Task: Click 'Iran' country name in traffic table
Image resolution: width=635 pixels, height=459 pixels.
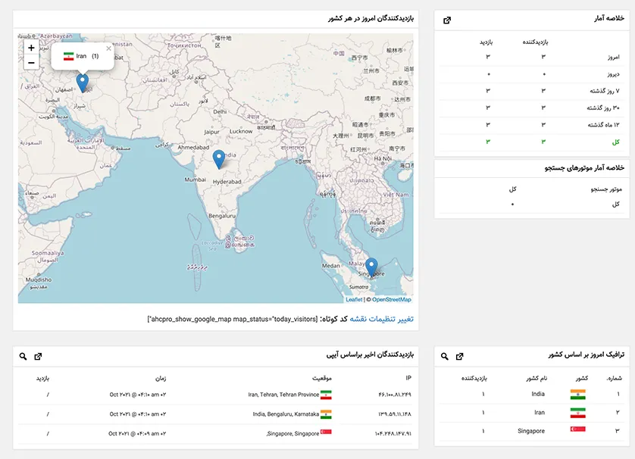Action: [540, 413]
